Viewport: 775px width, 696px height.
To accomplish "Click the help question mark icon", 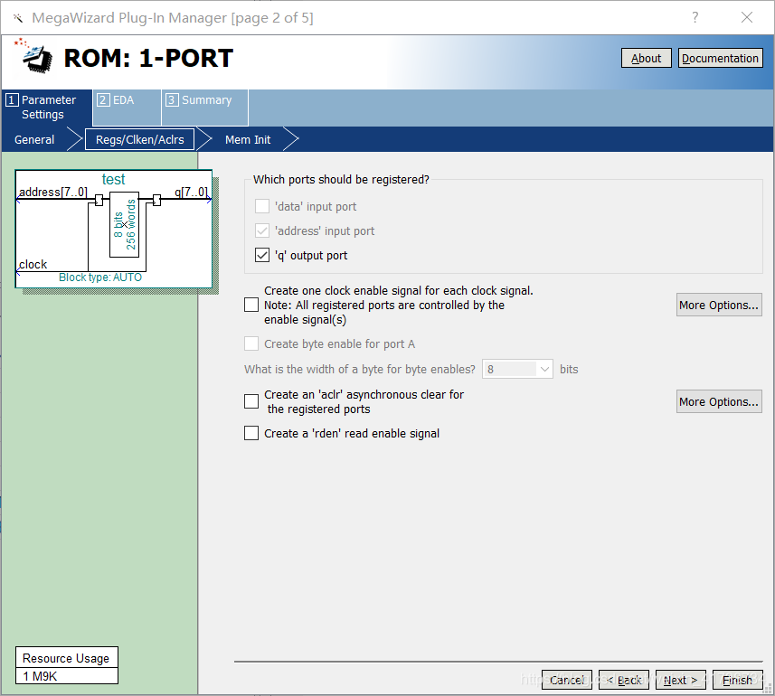I will coord(695,18).
